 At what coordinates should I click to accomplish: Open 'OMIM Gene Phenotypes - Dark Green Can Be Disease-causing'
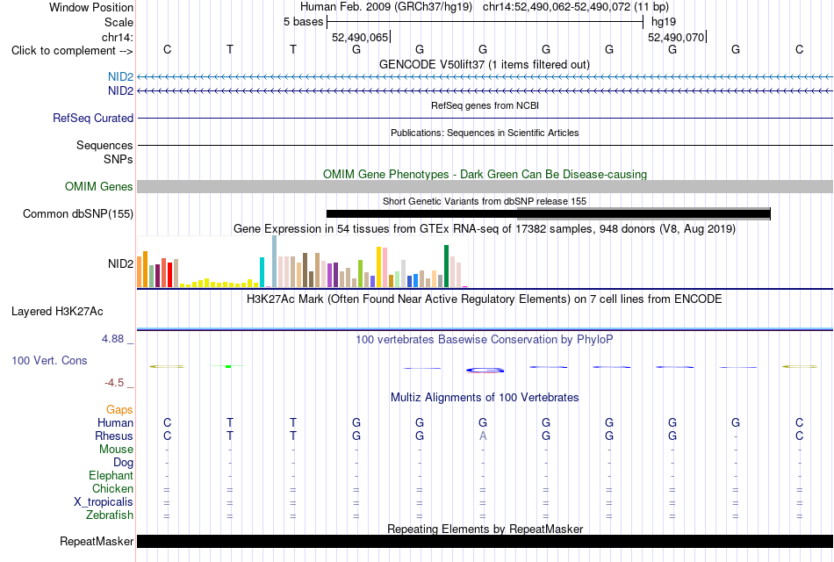(485, 174)
